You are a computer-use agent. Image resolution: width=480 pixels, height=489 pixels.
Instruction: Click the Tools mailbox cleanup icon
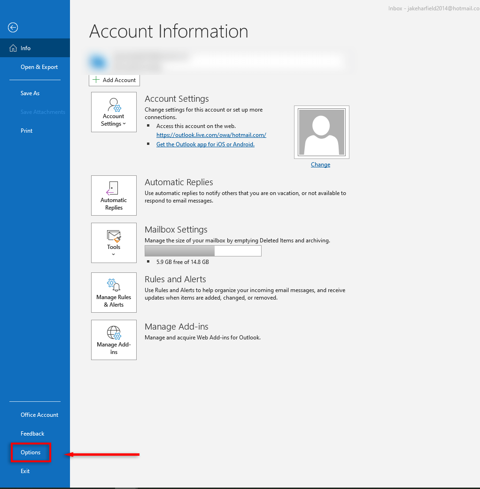(x=114, y=236)
